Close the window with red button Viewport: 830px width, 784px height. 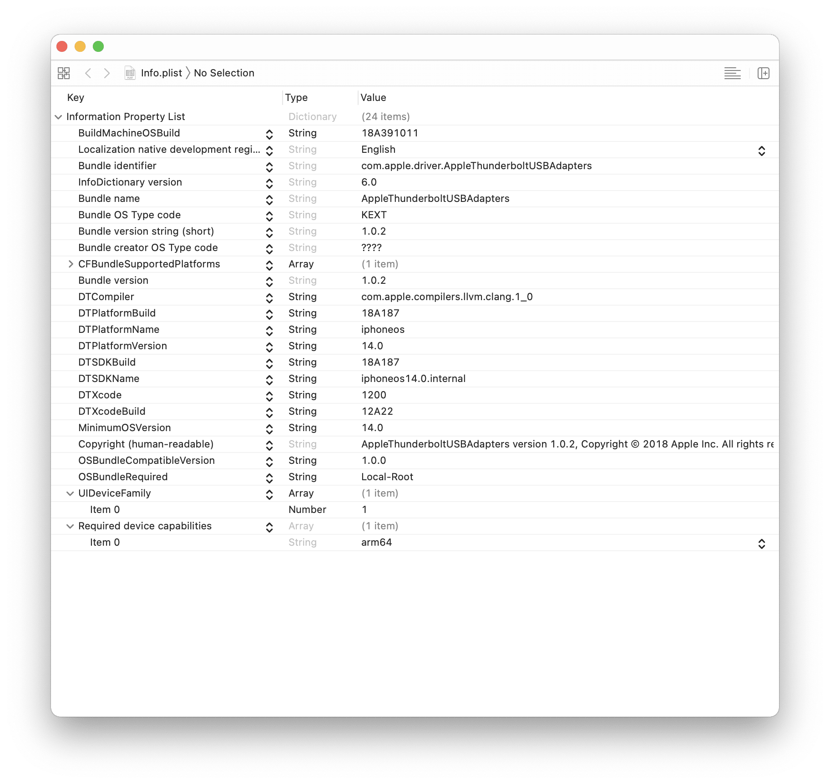point(62,46)
